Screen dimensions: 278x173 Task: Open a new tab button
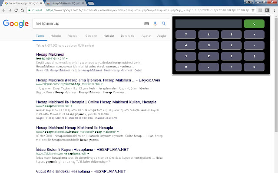(91, 3)
